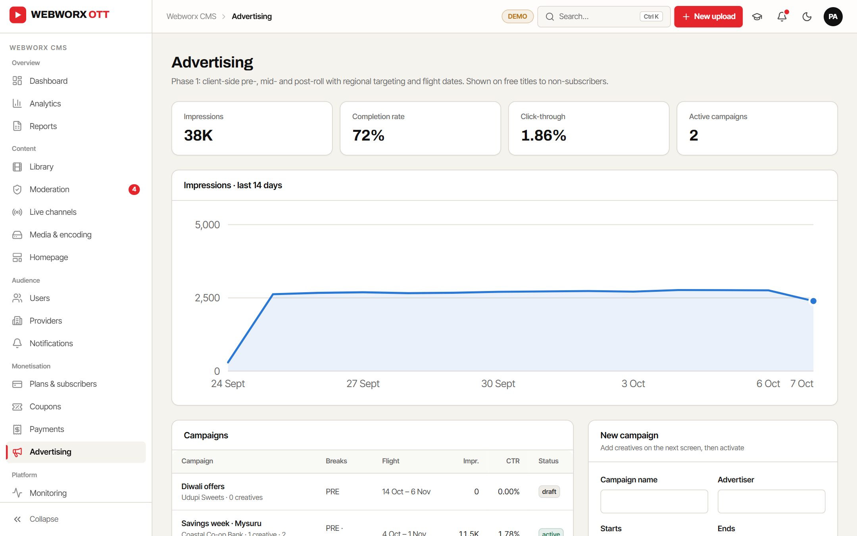Viewport: 857px width, 536px height.
Task: Click the Plans & subscribers card icon
Action: pyautogui.click(x=17, y=384)
